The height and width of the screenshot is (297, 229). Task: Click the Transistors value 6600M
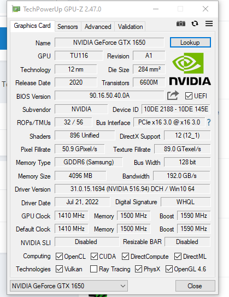149,82
